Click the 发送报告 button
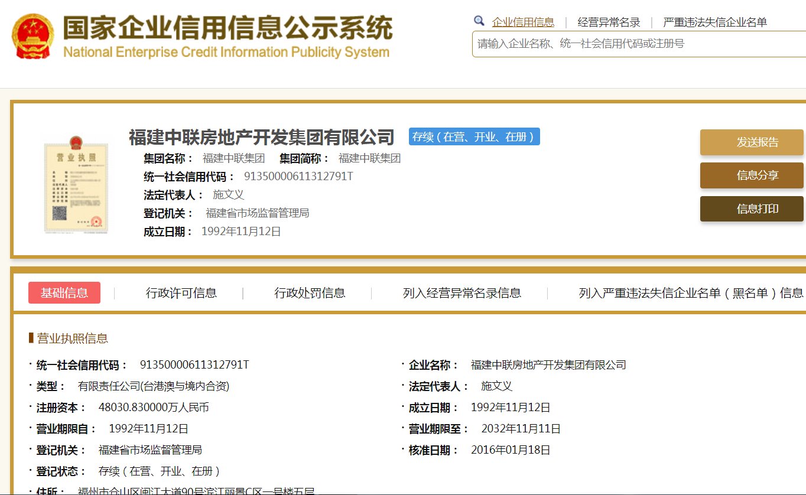806x495 pixels. pos(751,142)
